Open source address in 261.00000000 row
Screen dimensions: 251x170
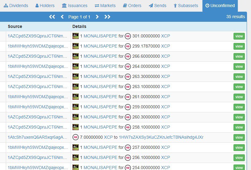[x=38, y=97]
